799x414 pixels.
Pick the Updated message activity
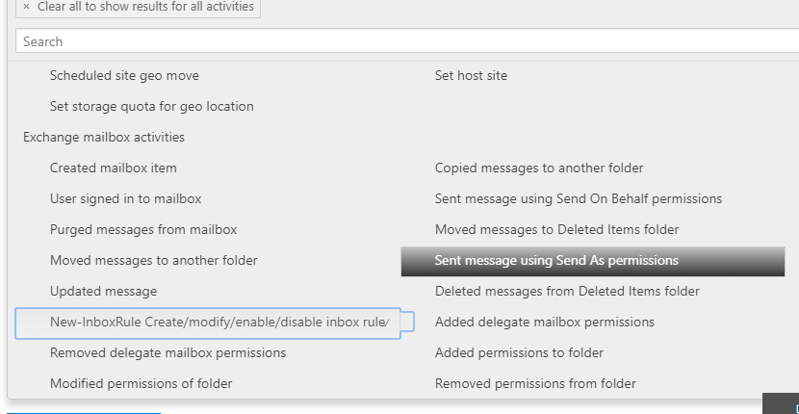click(x=103, y=291)
